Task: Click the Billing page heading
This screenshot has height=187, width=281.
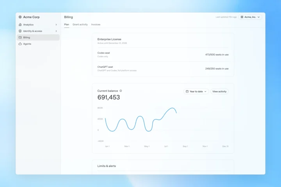Action: pyautogui.click(x=68, y=17)
